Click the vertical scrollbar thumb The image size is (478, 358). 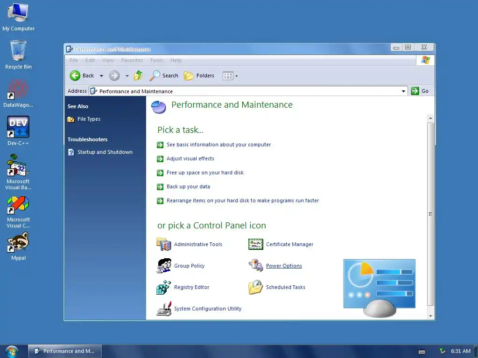click(x=430, y=214)
